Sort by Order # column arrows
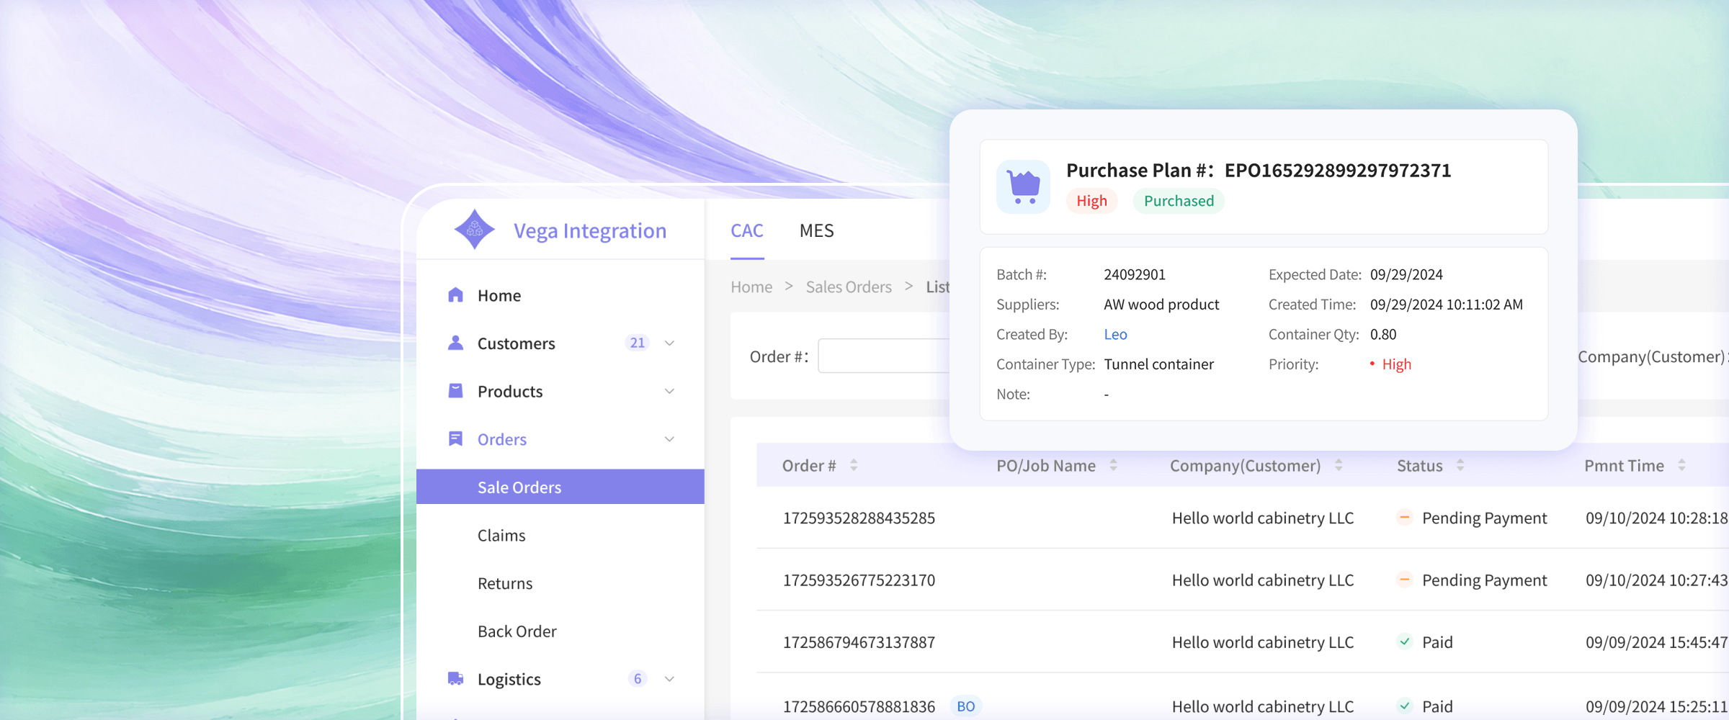1729x720 pixels. click(854, 465)
